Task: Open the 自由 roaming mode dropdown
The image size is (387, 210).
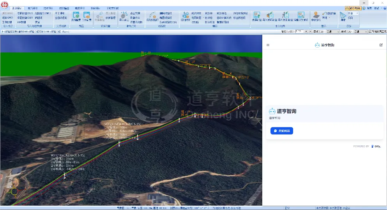Action: 357,13
